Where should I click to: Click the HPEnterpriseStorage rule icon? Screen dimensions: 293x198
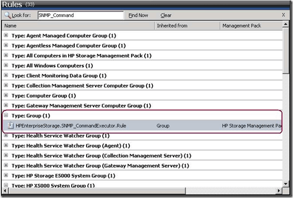11,125
